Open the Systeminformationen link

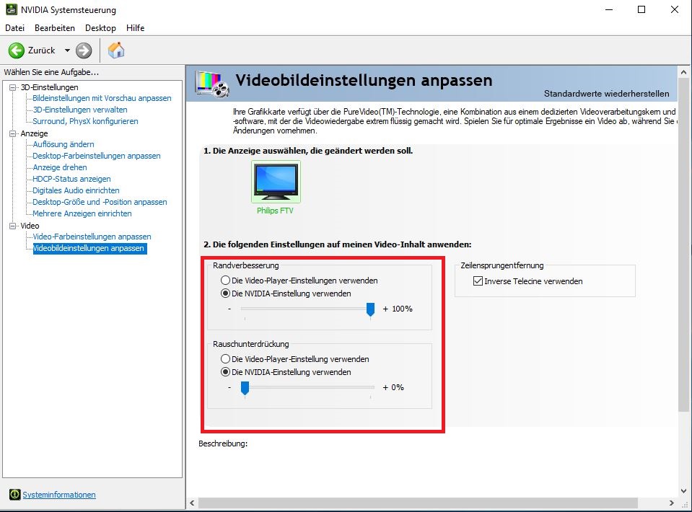(x=59, y=495)
